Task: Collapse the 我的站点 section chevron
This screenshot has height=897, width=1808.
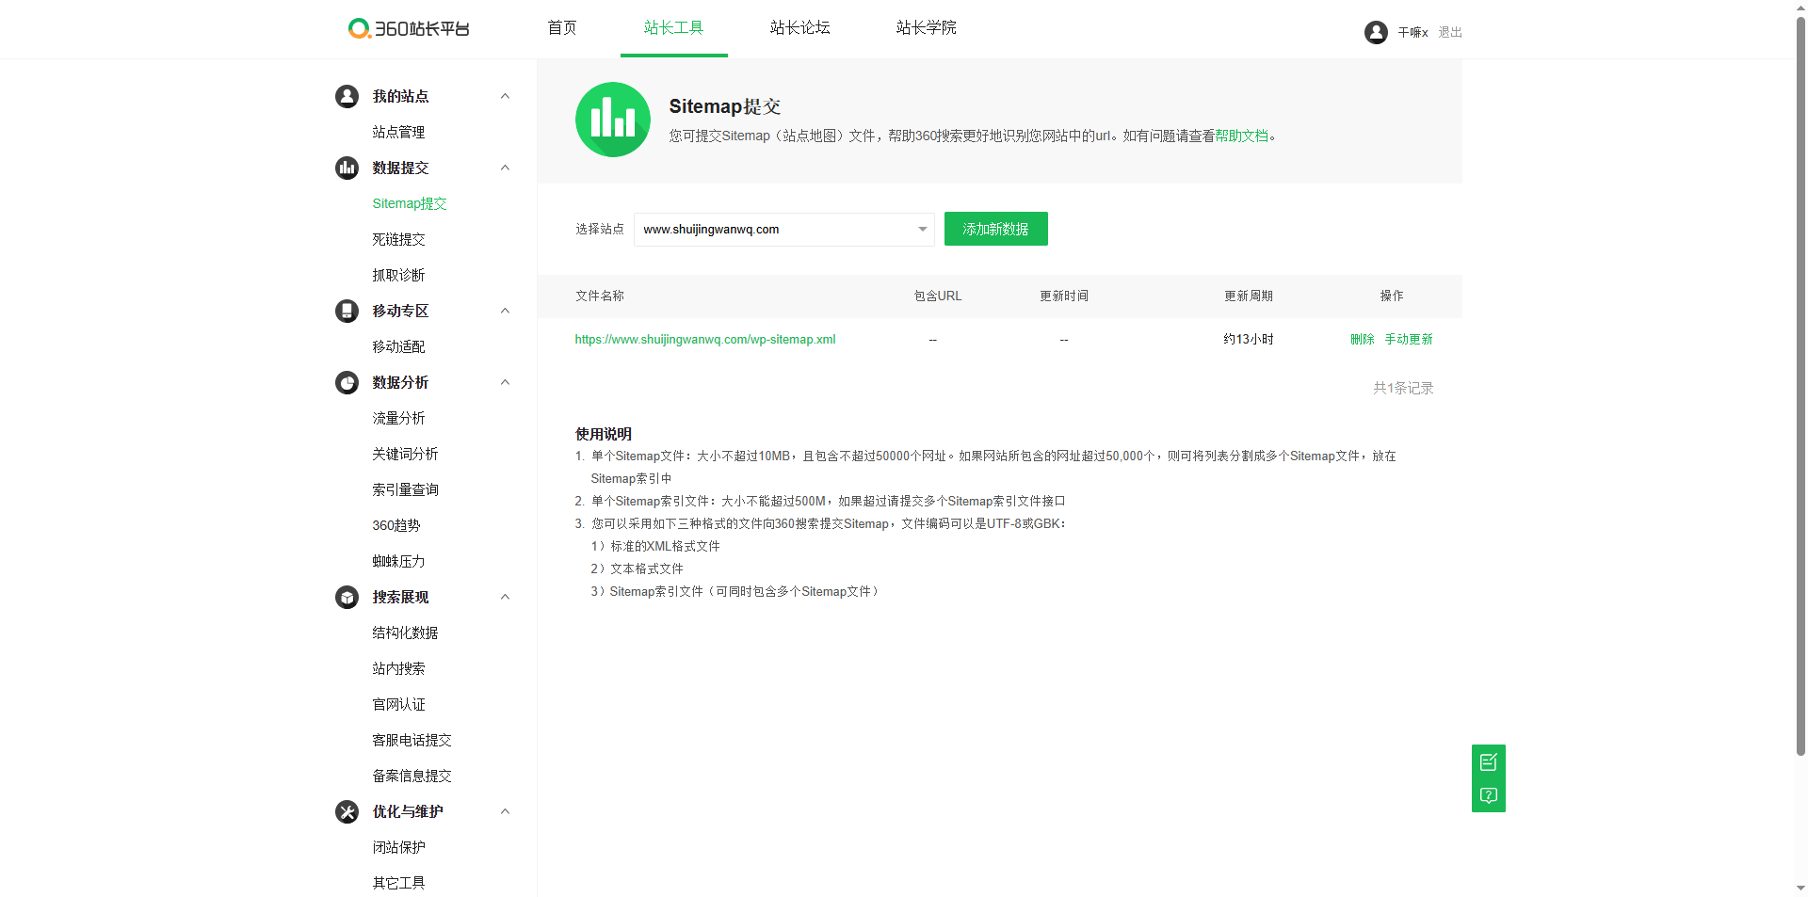Action: [505, 96]
